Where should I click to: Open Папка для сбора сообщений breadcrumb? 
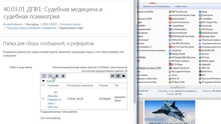click(x=31, y=28)
